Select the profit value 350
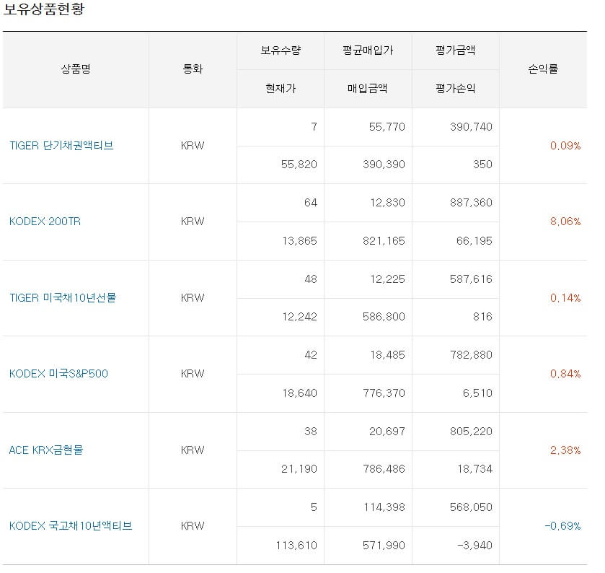Screen dimensions: 605x573 482,165
